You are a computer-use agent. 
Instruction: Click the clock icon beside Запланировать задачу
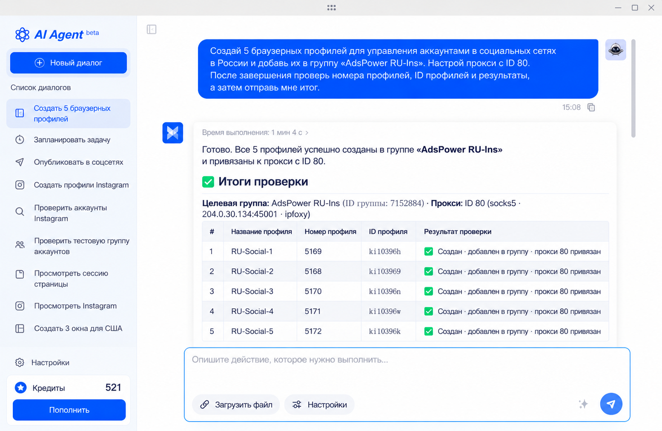[20, 140]
